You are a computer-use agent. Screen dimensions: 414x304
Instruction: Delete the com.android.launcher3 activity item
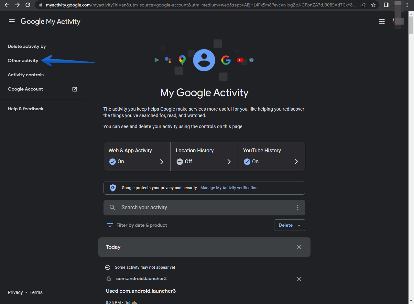click(299, 279)
